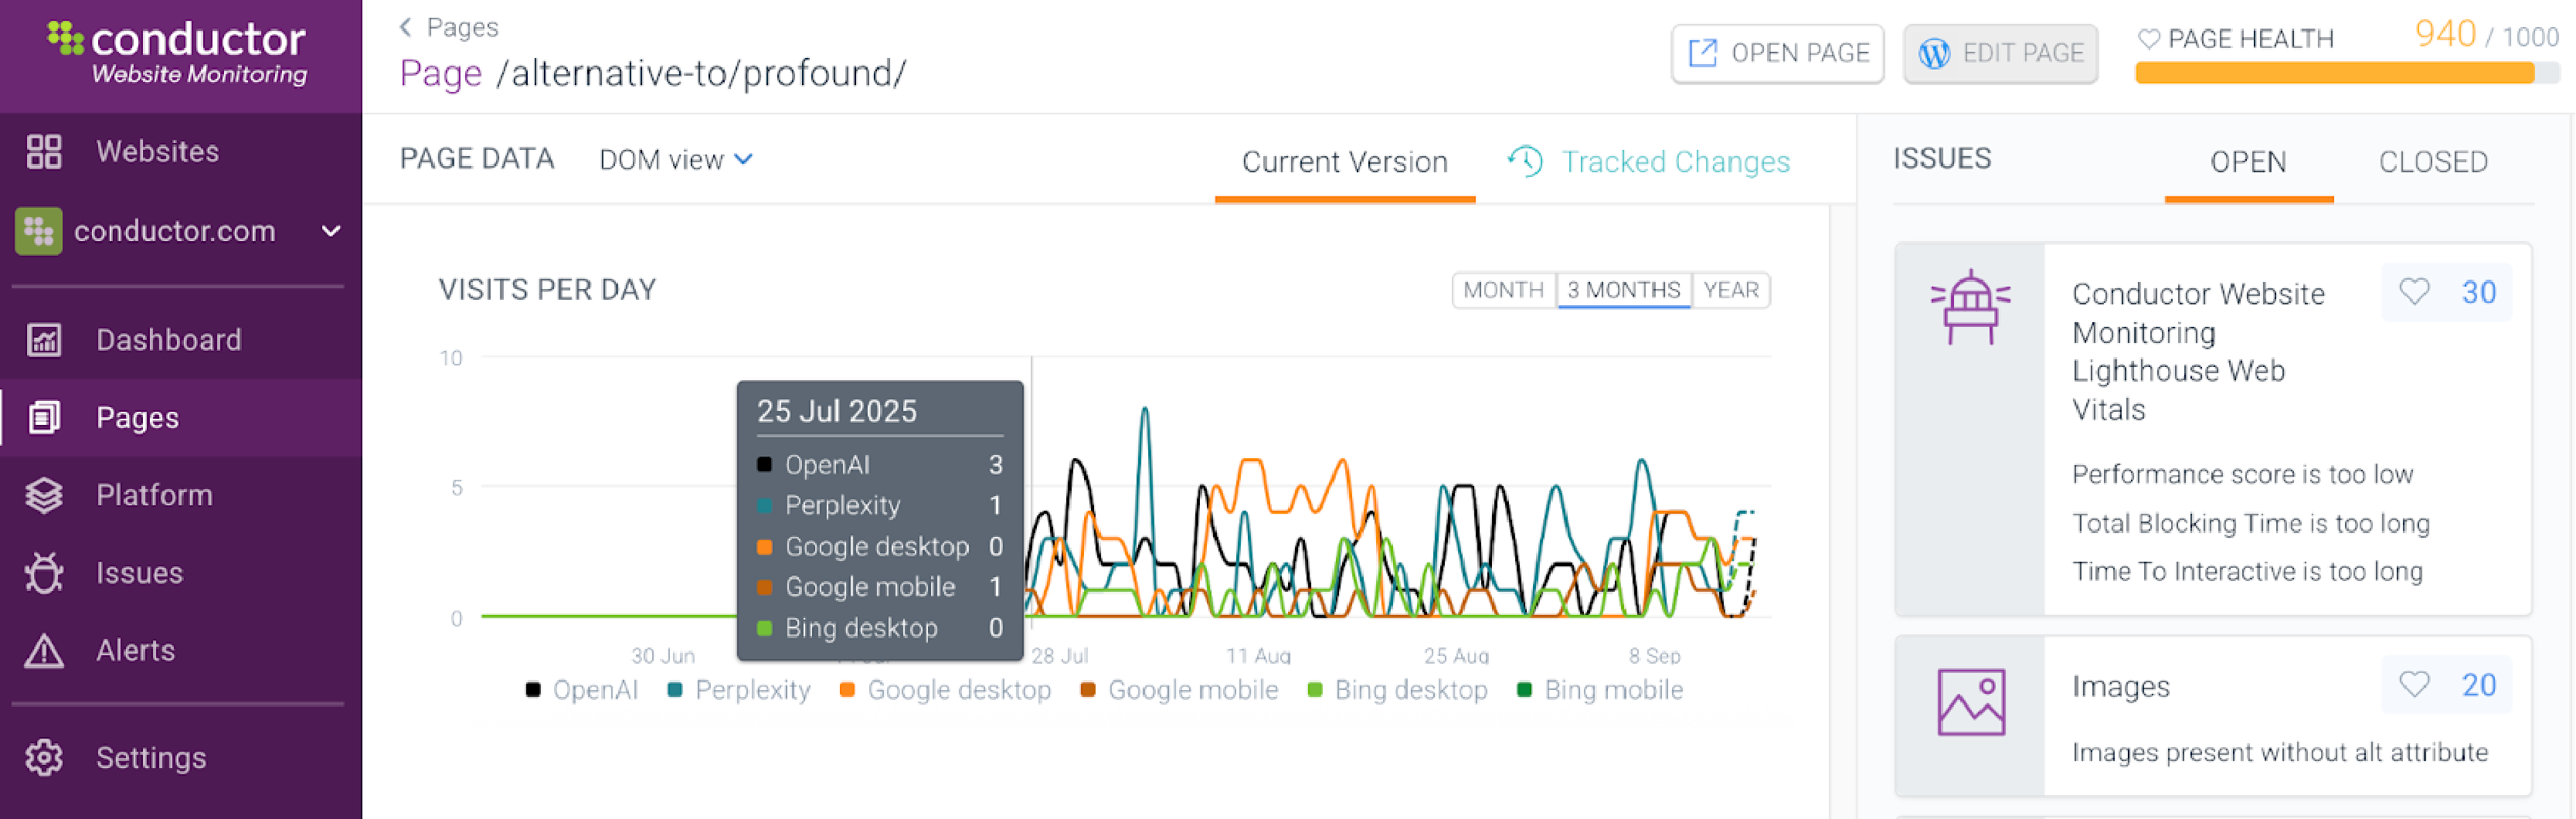The image size is (2576, 819).
Task: Click the issue score value 30
Action: click(2479, 292)
